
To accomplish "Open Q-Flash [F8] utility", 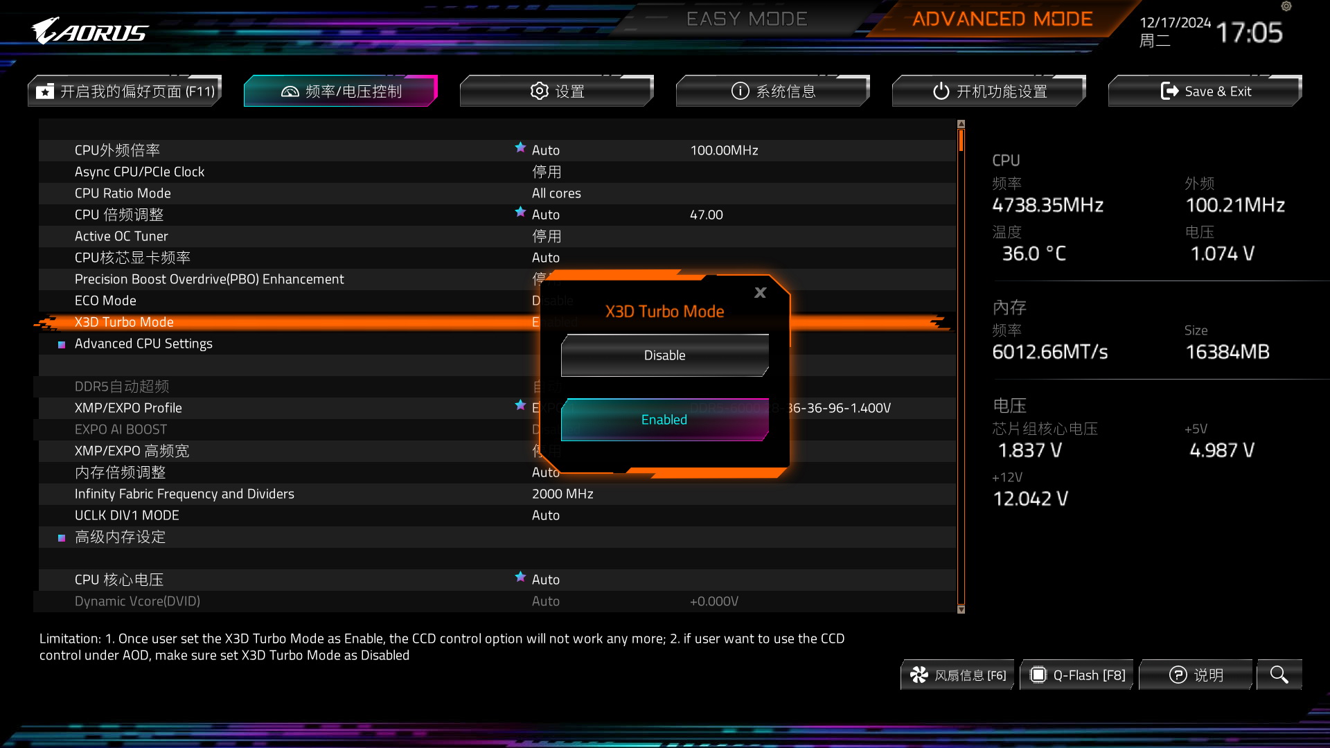I will coord(1077,675).
